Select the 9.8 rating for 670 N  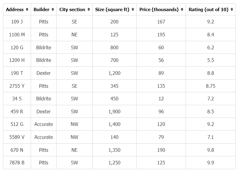coord(211,150)
